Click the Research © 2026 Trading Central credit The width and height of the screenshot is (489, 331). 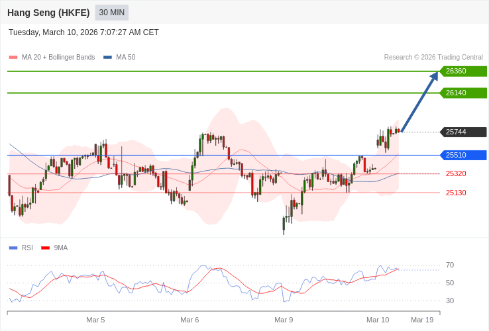click(x=433, y=58)
